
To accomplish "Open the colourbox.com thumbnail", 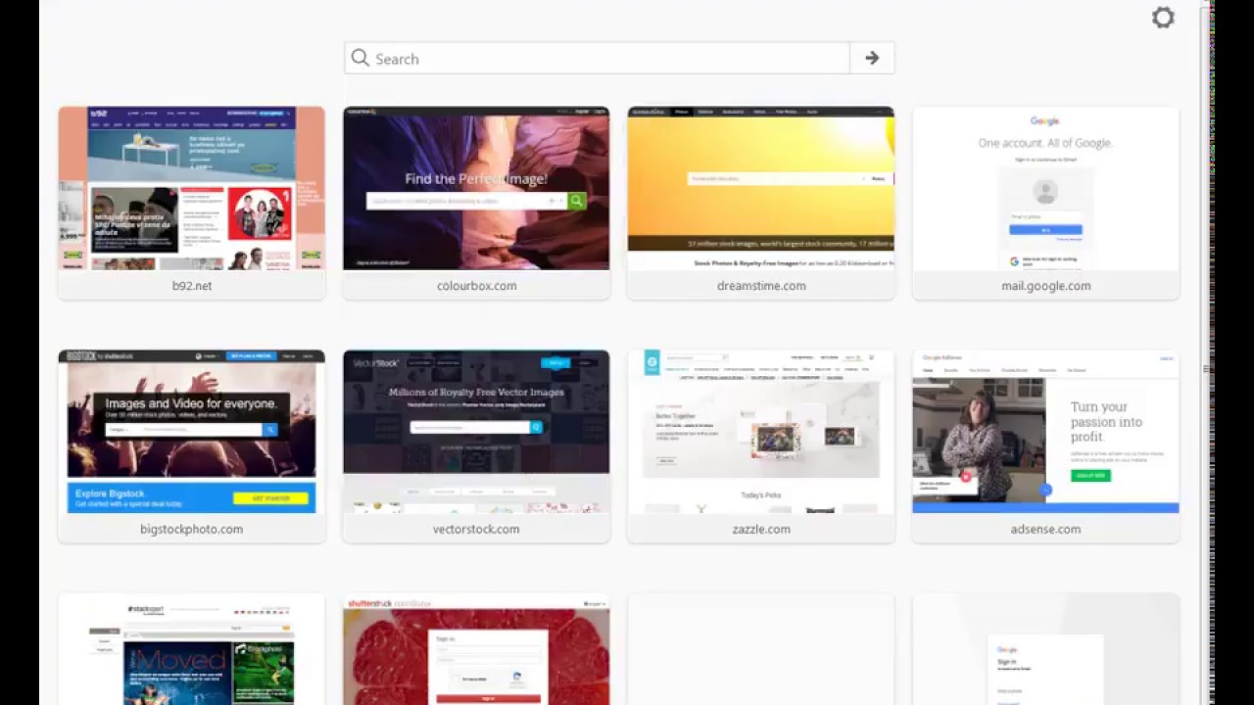I will 476,188.
